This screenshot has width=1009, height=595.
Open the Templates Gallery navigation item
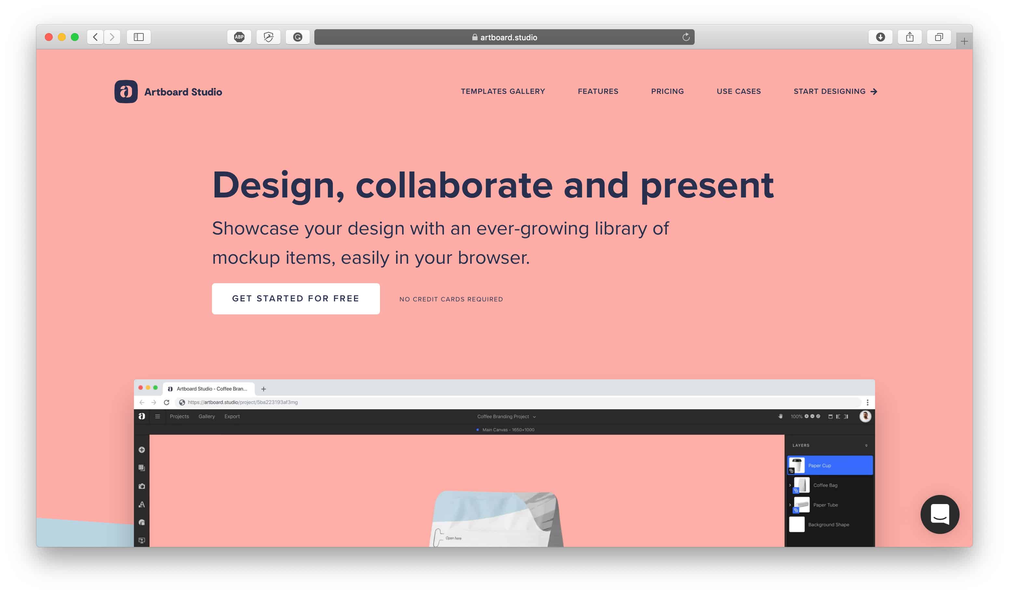[503, 91]
